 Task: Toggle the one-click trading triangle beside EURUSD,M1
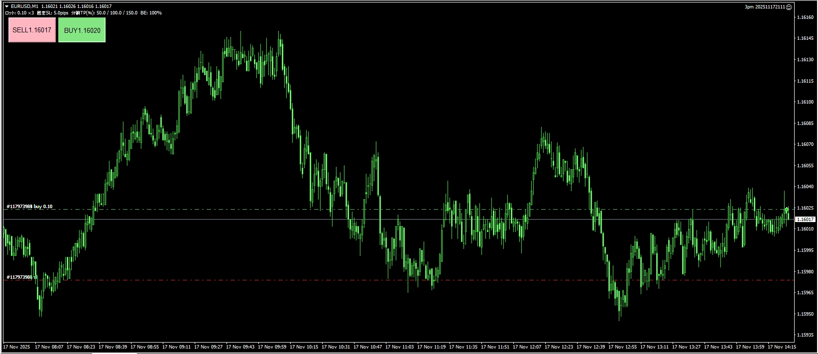click(x=6, y=6)
